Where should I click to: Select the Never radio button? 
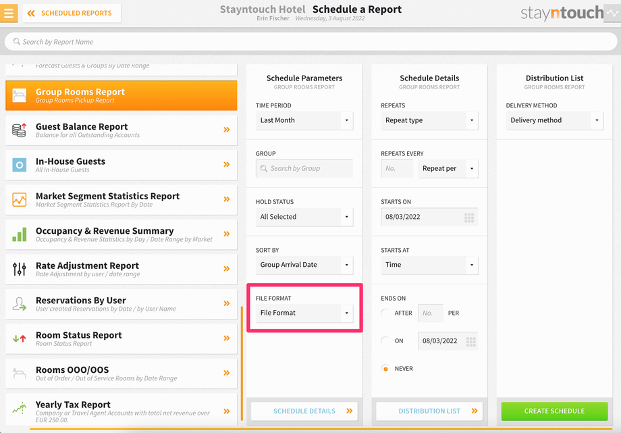[385, 369]
